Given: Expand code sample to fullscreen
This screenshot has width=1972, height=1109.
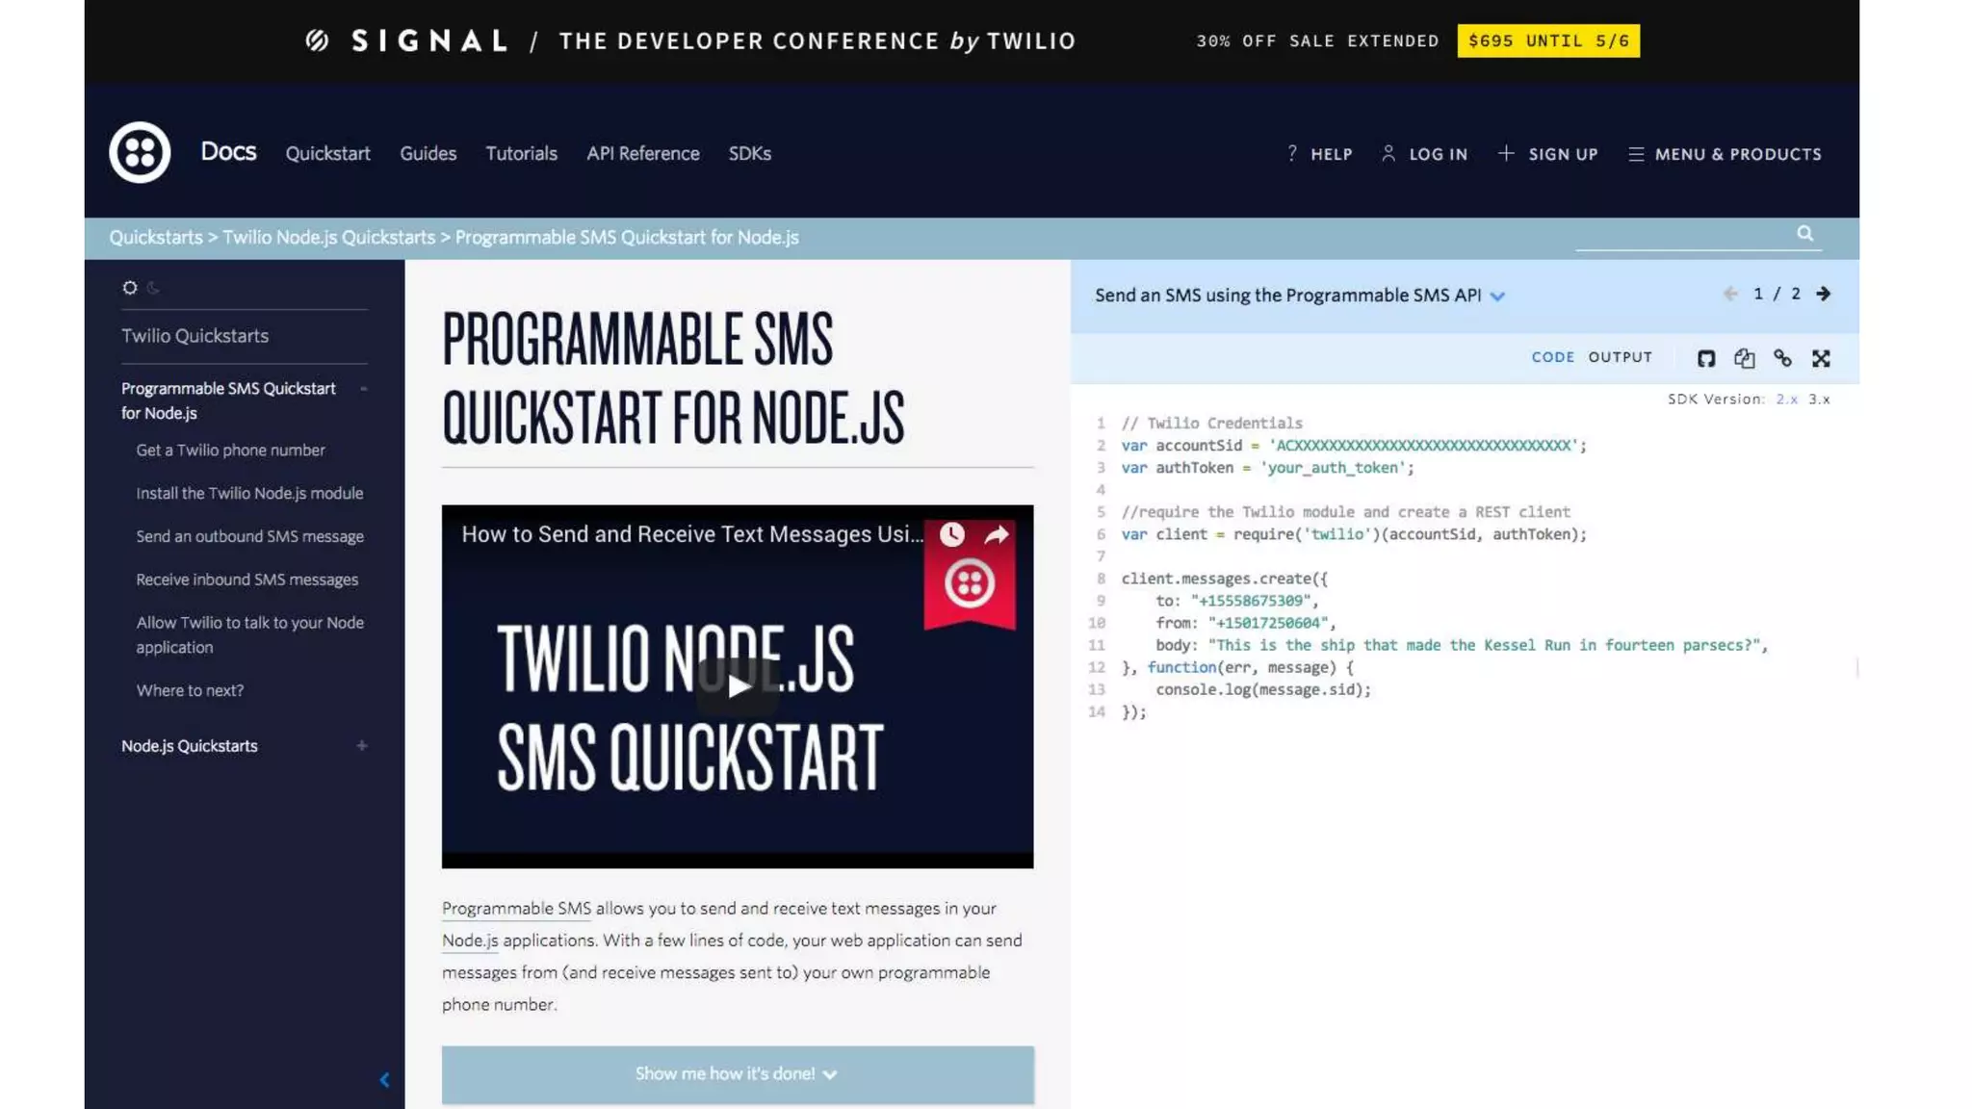Looking at the screenshot, I should (x=1820, y=358).
